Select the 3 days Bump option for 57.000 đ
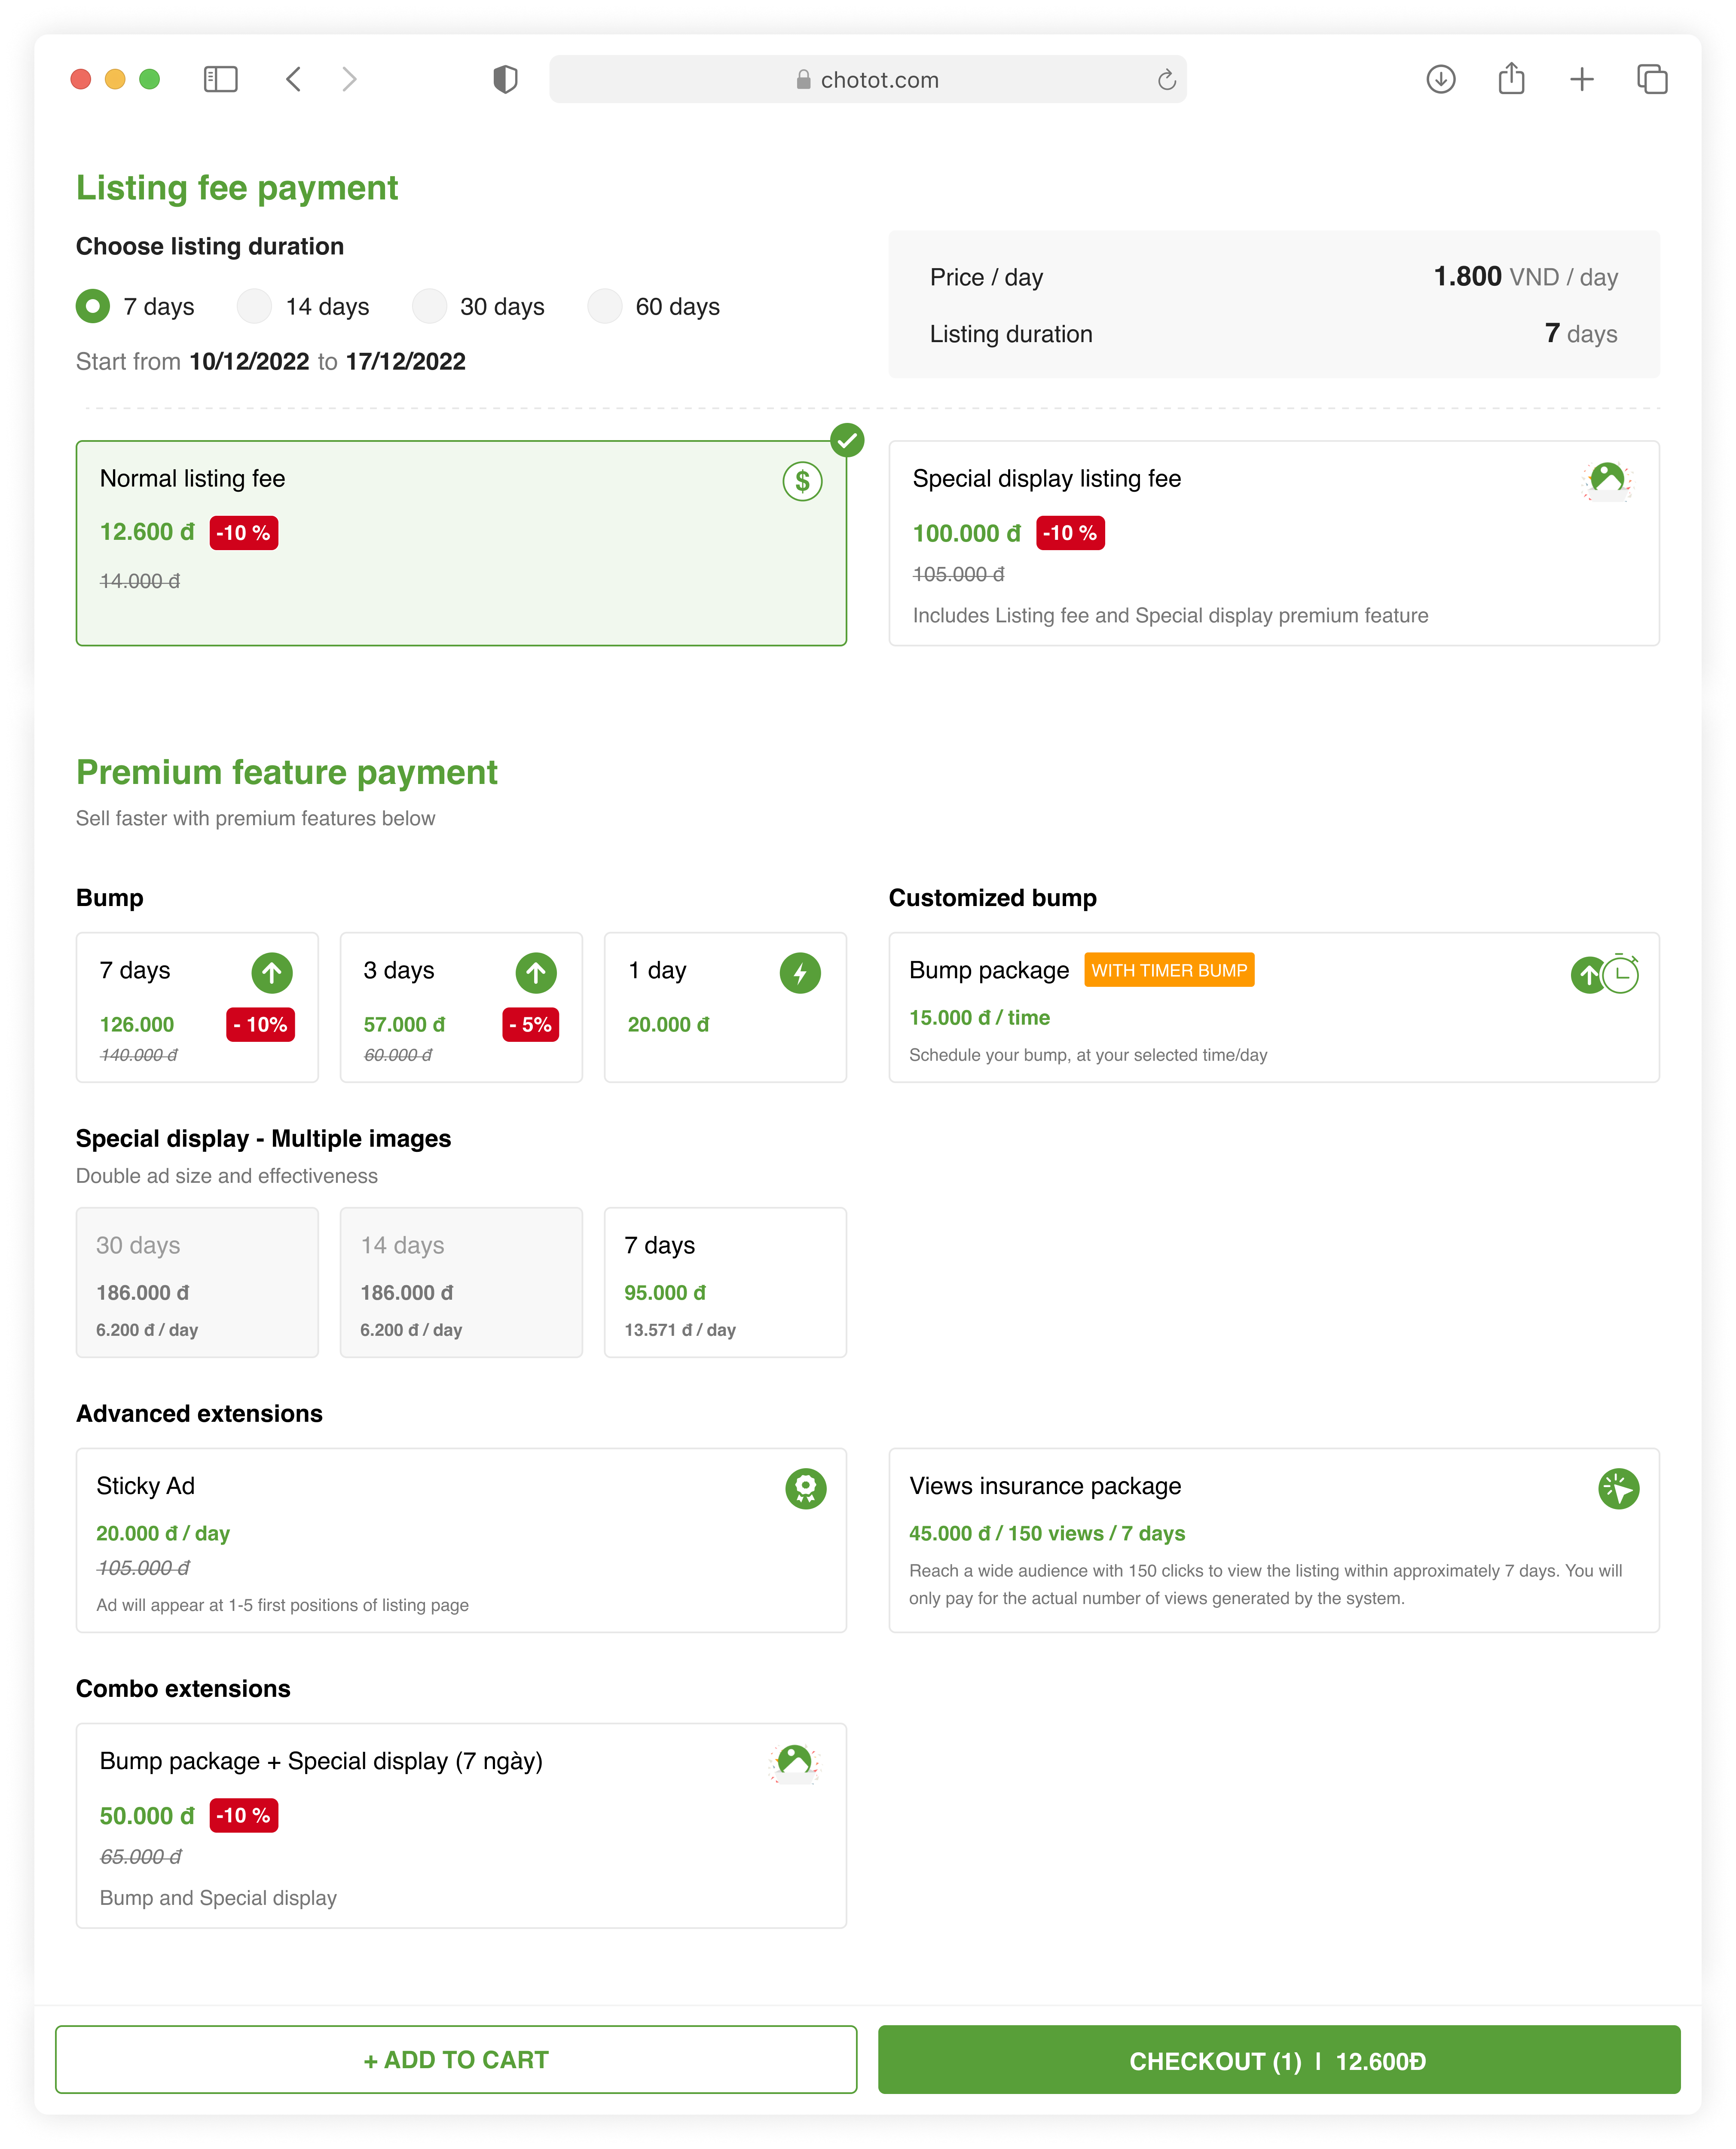1736x2149 pixels. point(461,1007)
